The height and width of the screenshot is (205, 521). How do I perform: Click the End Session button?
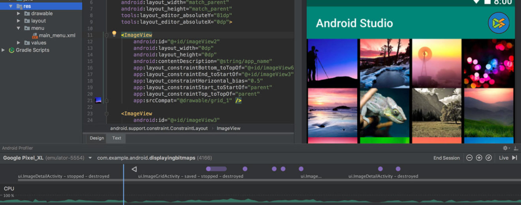446,158
